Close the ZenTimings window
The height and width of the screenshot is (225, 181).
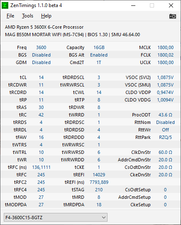pyautogui.click(x=171, y=5)
